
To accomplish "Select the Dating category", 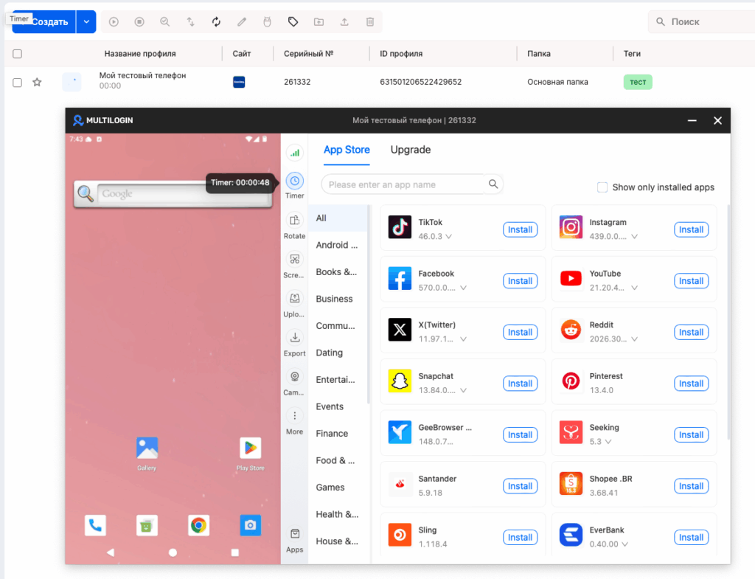I will click(338, 353).
